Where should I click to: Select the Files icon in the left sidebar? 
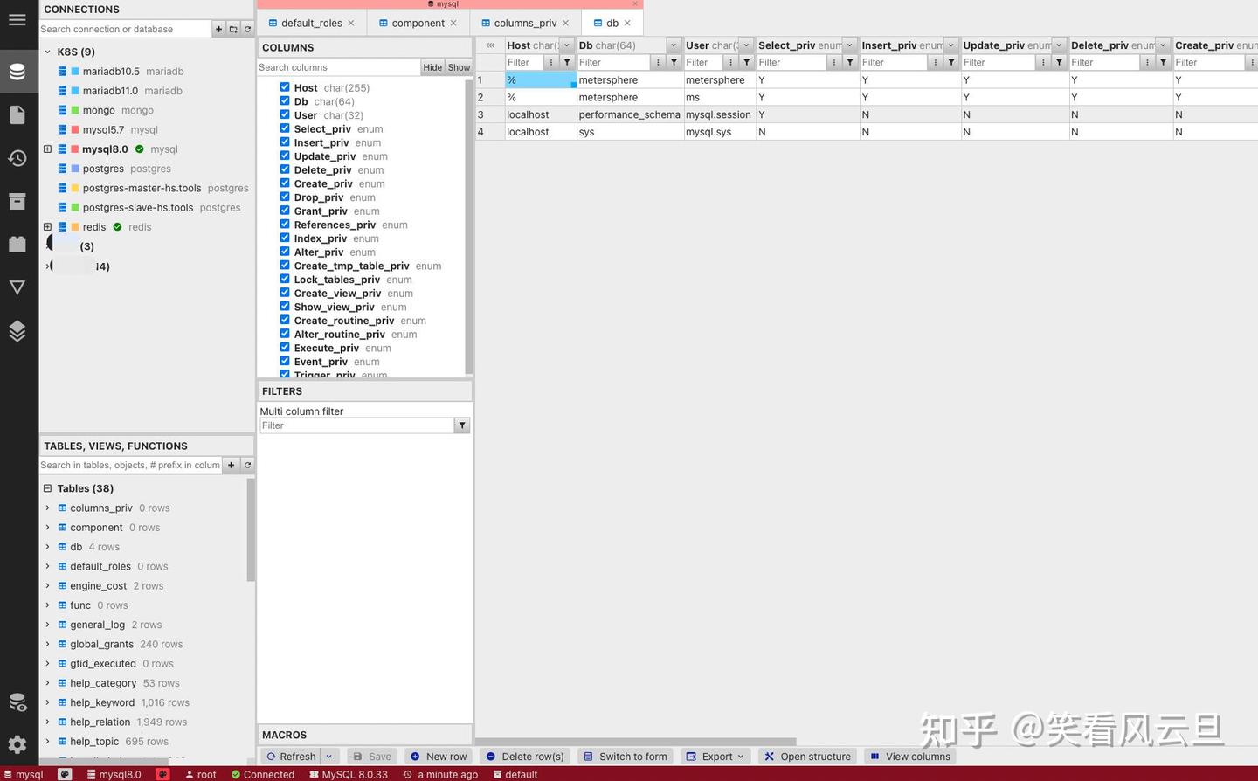[x=18, y=114]
